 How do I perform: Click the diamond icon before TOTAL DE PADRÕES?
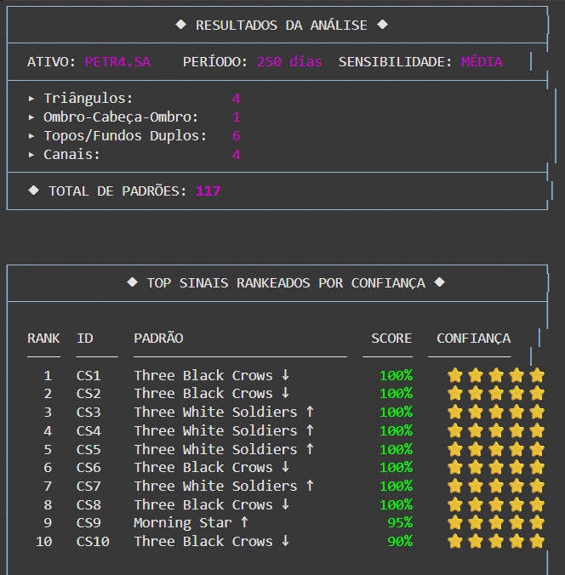(33, 191)
